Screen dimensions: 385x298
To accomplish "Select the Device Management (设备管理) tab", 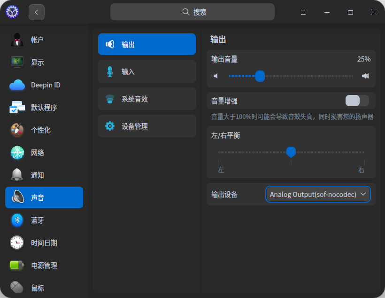I will 147,126.
